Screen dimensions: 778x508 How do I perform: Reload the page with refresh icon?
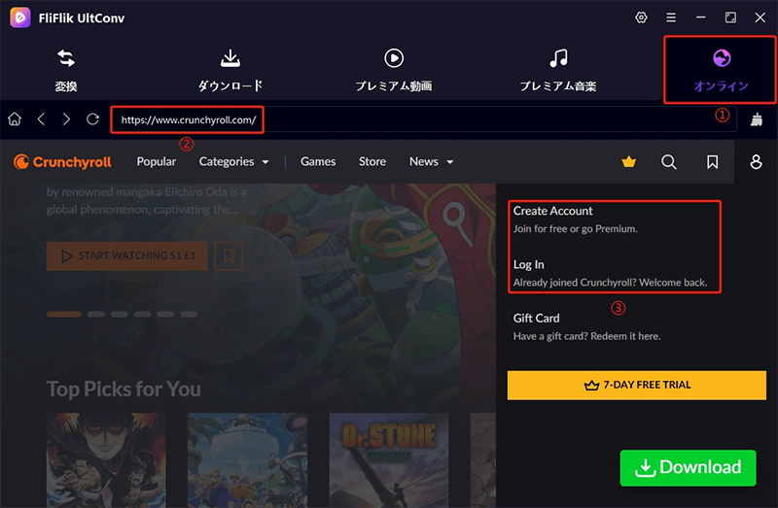(92, 119)
